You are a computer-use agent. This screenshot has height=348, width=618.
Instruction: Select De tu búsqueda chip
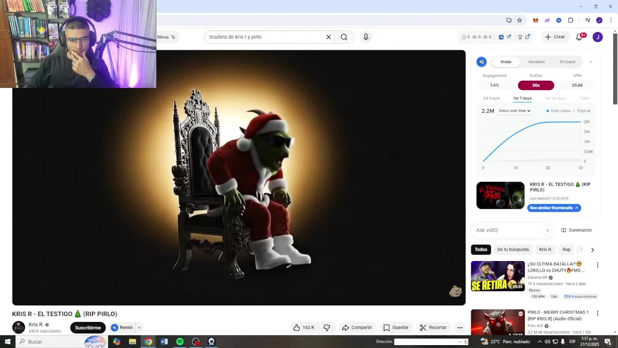point(513,249)
